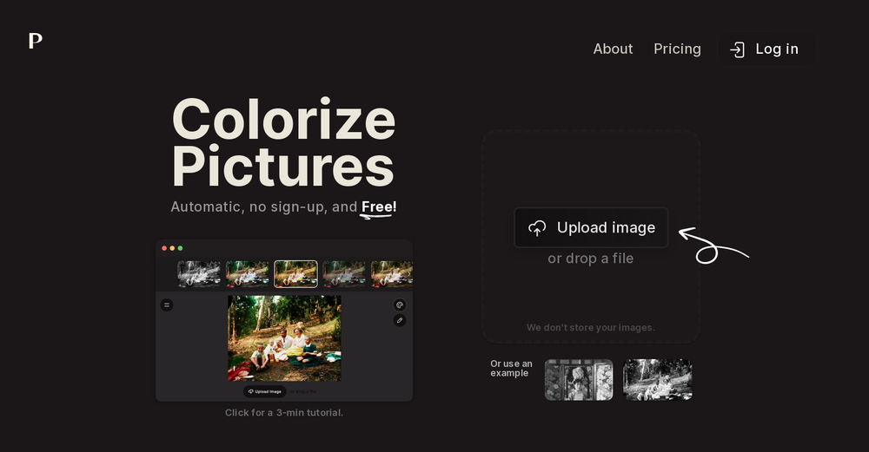Click the 'or drop a file' drop zone
The height and width of the screenshot is (452, 869).
coord(590,259)
